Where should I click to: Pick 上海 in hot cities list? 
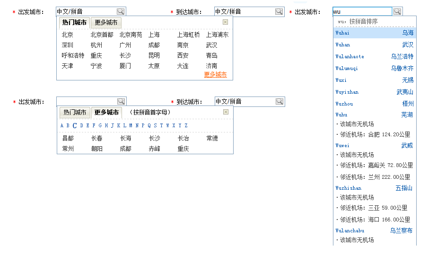tap(154, 35)
